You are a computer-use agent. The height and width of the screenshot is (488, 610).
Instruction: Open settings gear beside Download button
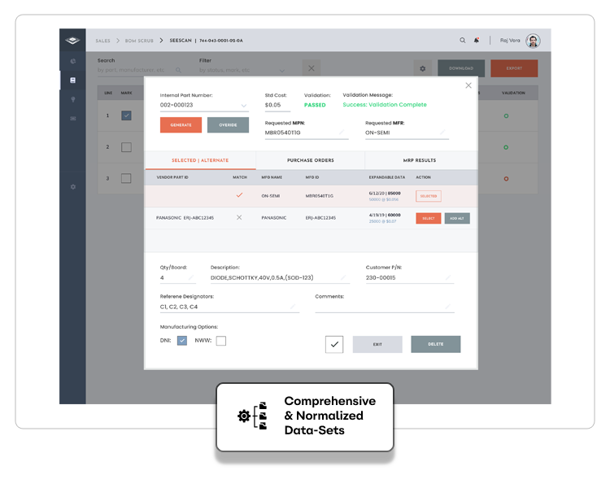(x=422, y=68)
